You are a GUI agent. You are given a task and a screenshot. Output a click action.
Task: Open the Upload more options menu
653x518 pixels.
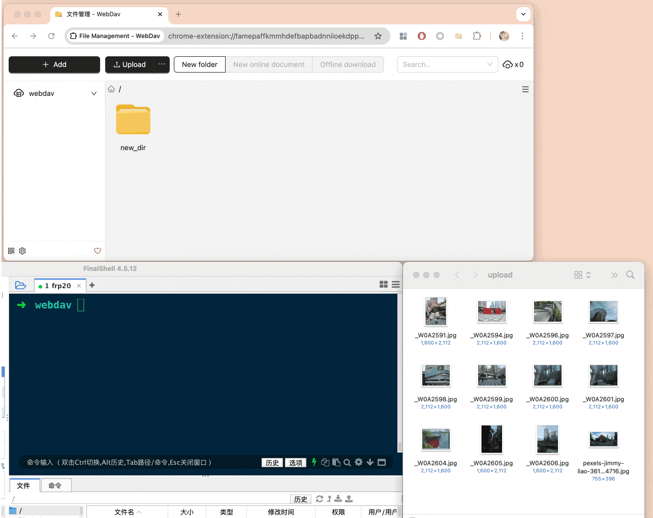pyautogui.click(x=162, y=64)
